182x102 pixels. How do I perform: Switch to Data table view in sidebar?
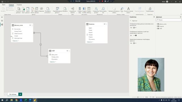2,21
